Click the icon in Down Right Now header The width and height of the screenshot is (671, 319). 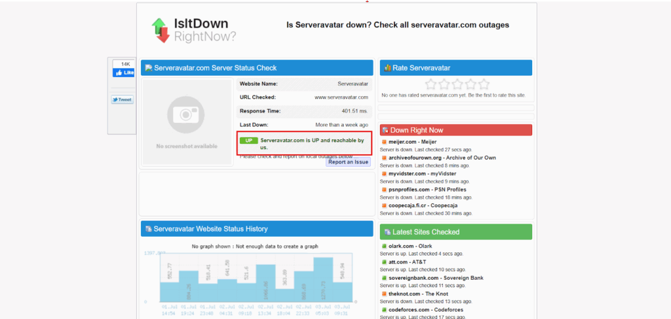point(385,130)
